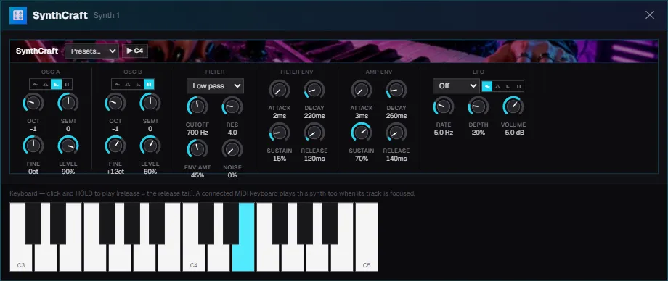Click the OSC B LEVEL knob
668x281 pixels.
[x=150, y=146]
